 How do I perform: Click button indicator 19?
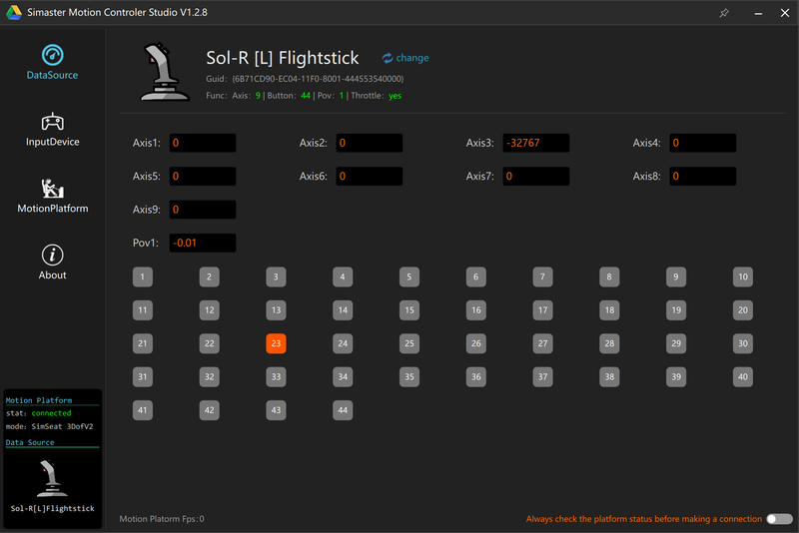676,310
